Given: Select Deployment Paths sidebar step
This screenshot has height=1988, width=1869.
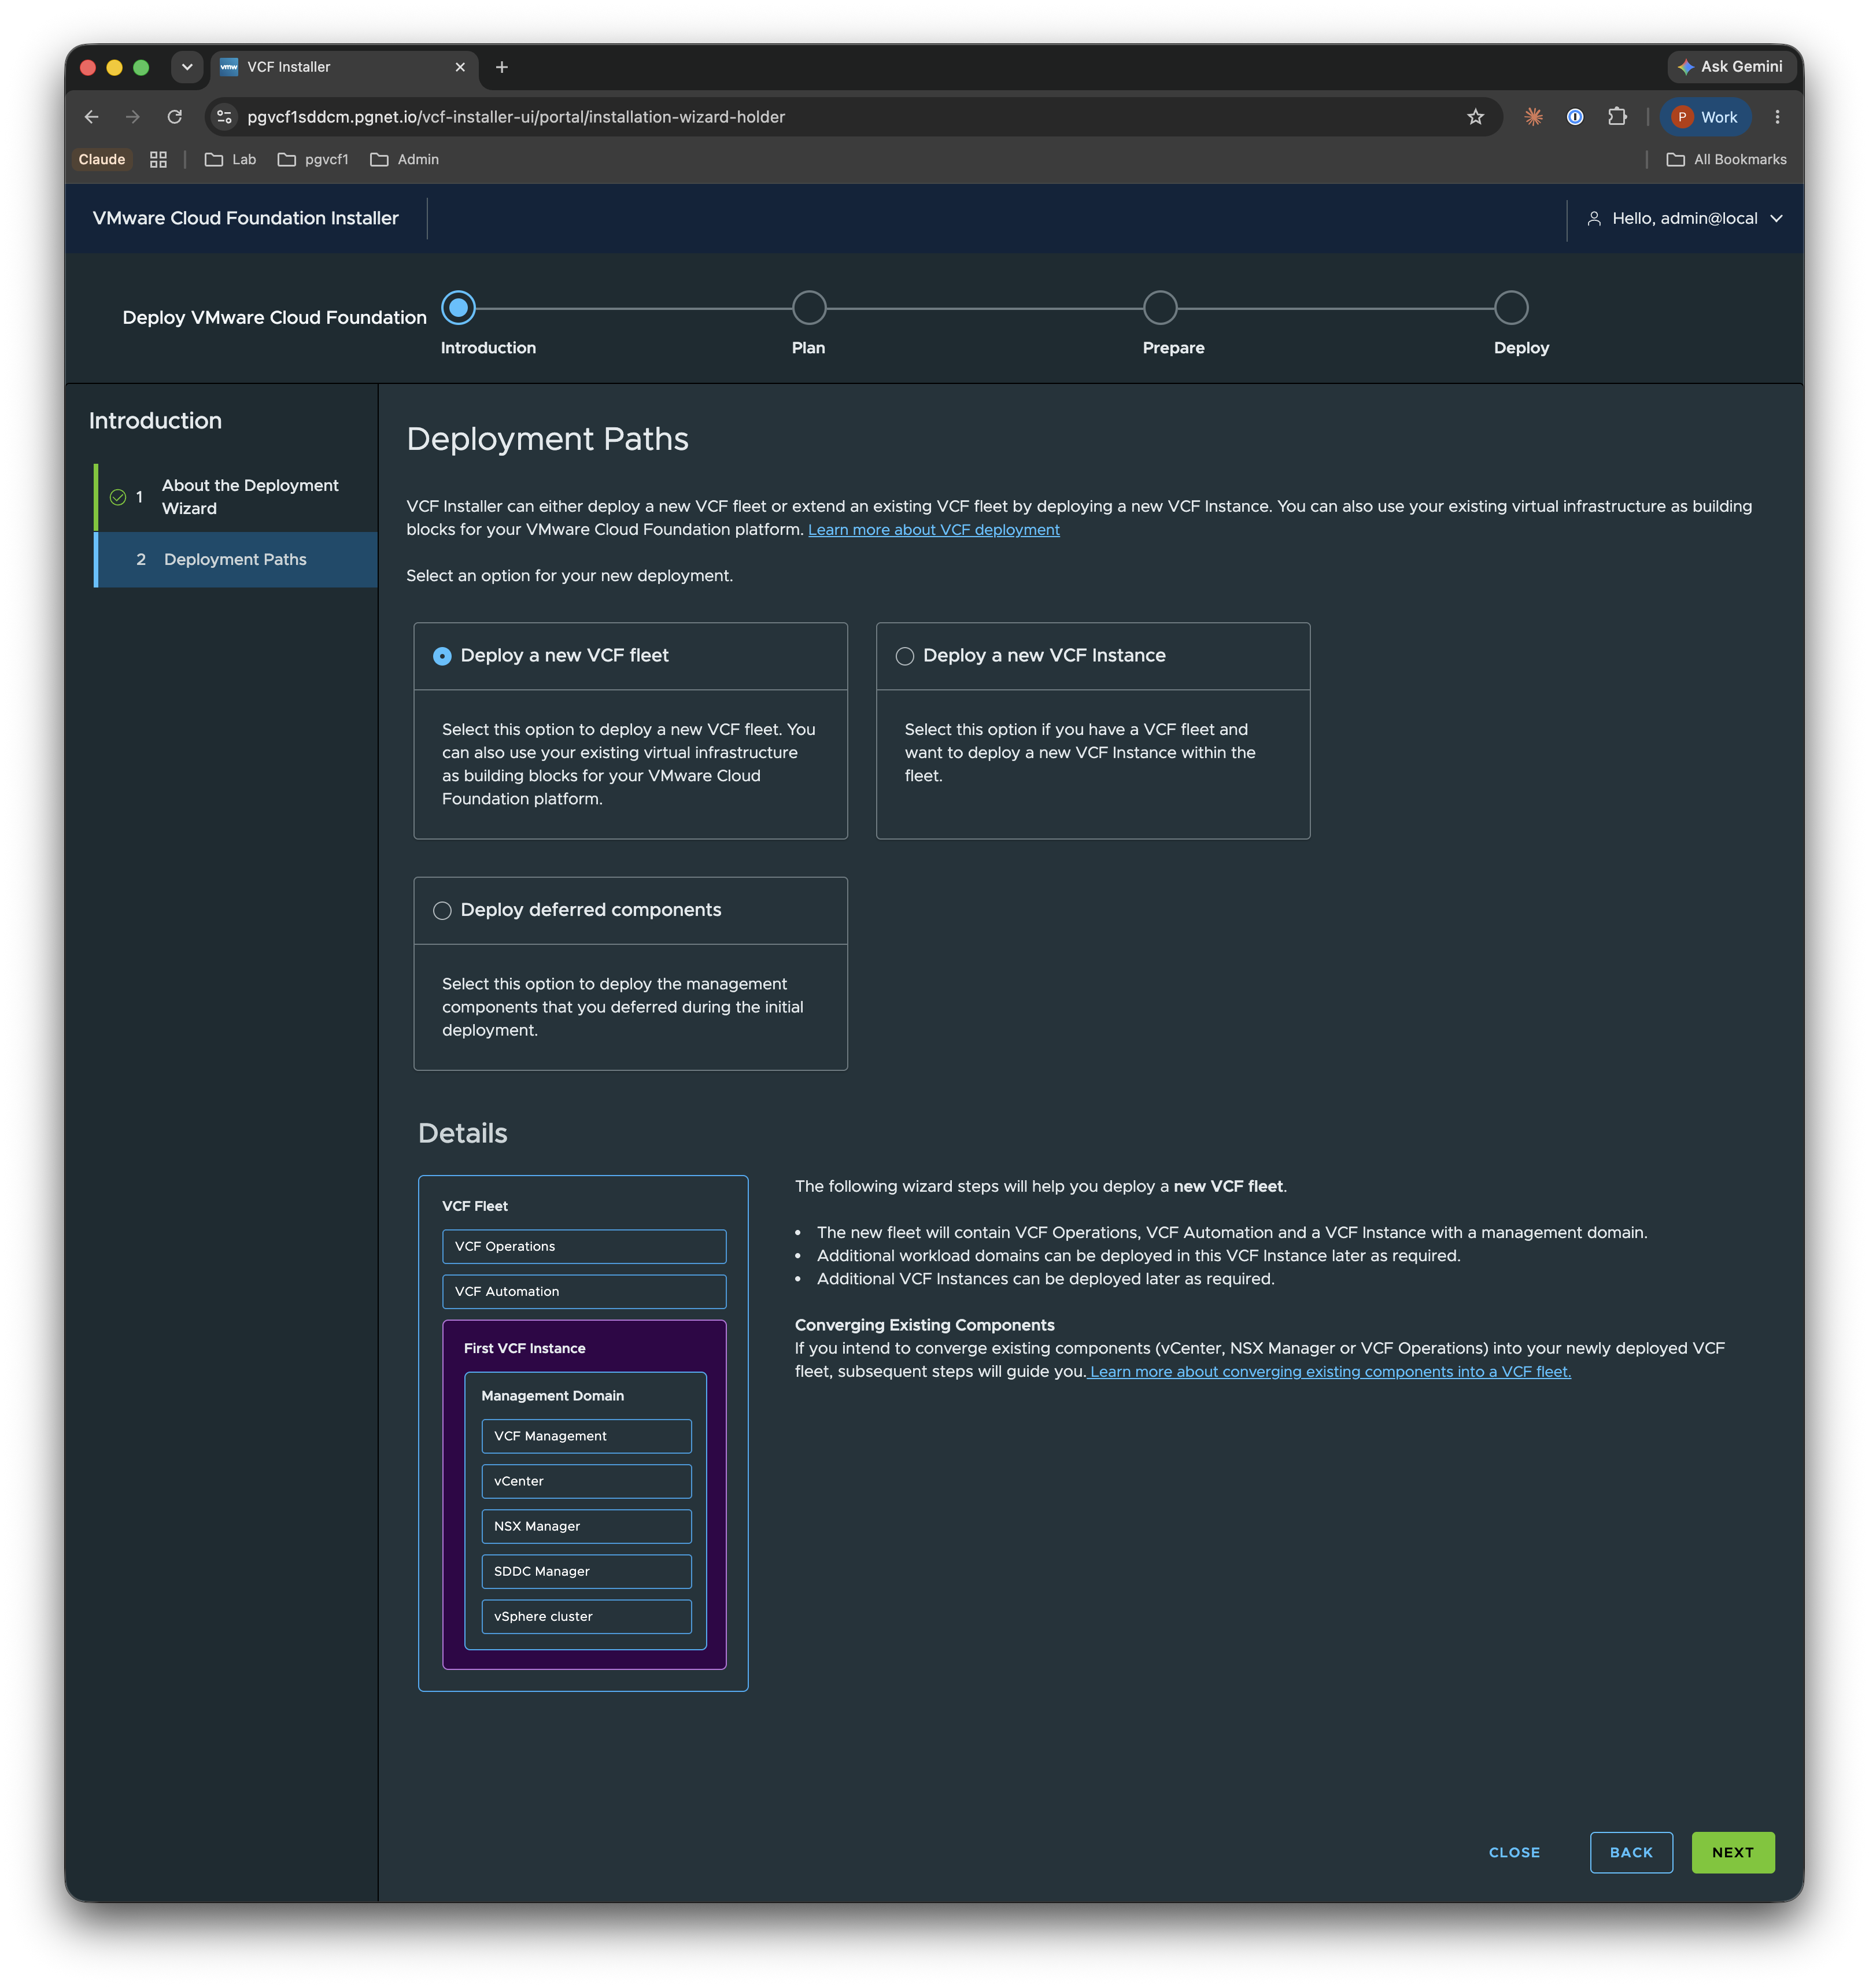Looking at the screenshot, I should point(236,559).
